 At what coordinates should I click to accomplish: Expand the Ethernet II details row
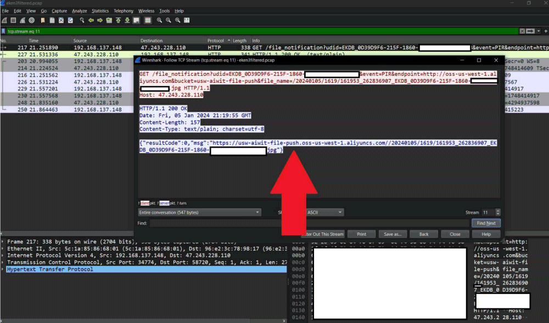3,248
